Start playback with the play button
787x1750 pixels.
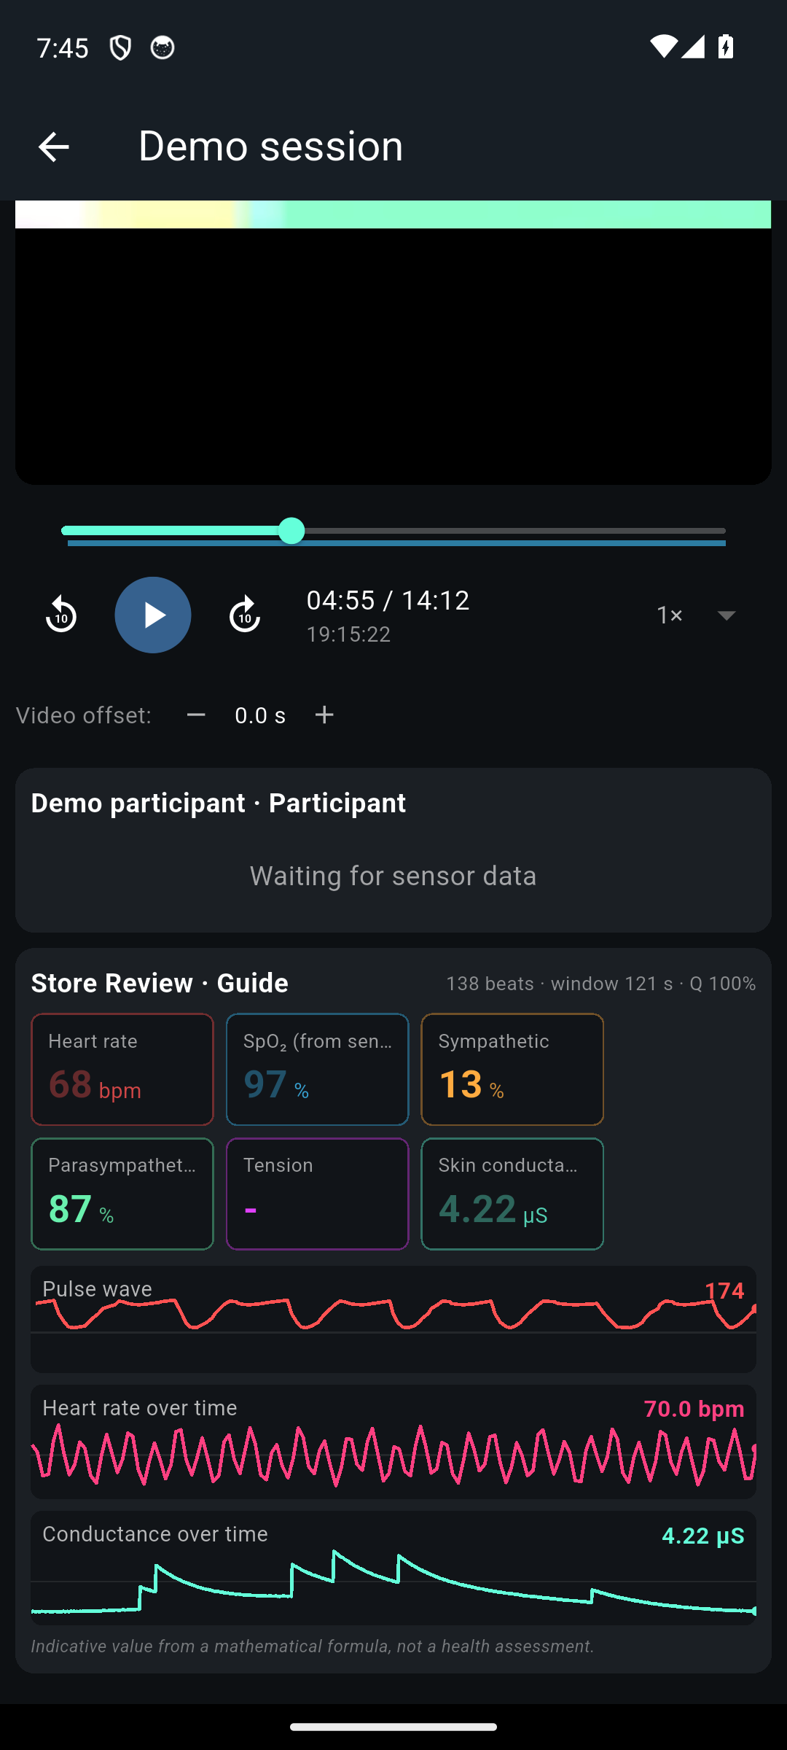[x=153, y=615]
